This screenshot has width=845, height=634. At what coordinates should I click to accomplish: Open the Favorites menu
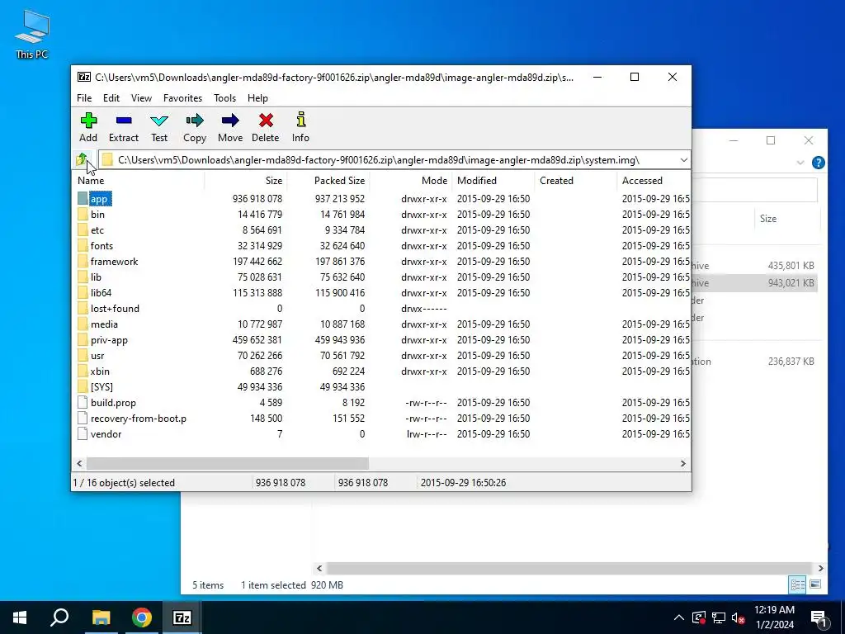(x=182, y=98)
